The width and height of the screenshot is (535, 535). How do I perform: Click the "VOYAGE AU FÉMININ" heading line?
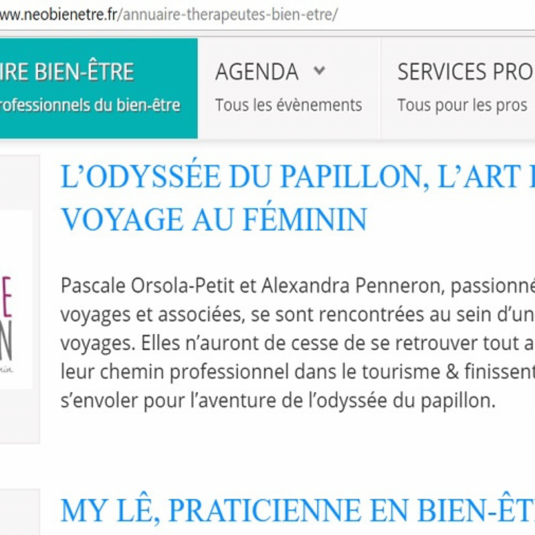click(214, 219)
